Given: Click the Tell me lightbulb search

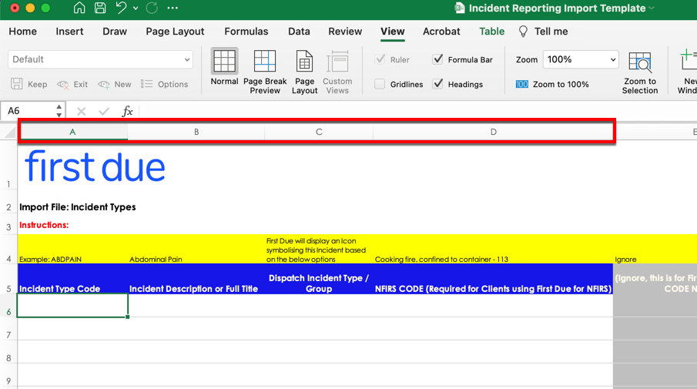Looking at the screenshot, I should pyautogui.click(x=543, y=32).
